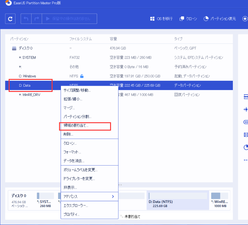Click the refresh icon in the toolbar
The width and height of the screenshot is (248, 225).
point(10,19)
